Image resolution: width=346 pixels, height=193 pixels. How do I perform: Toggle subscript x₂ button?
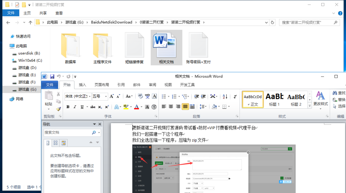100,107
